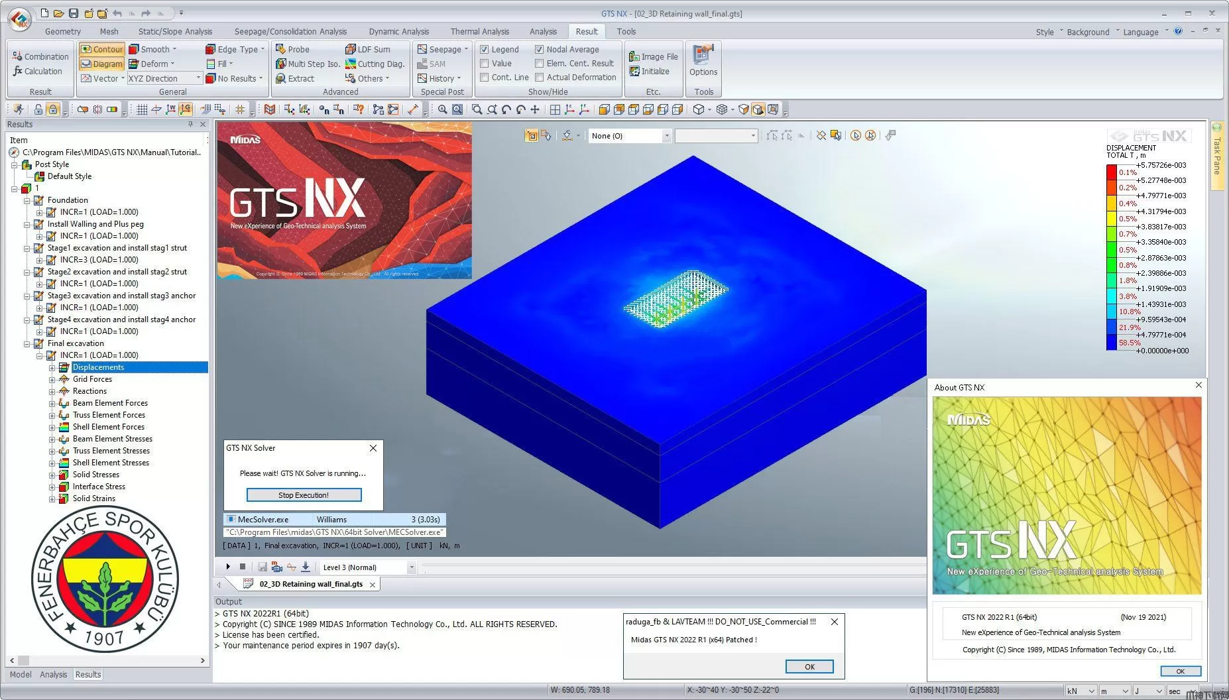
Task: Switch to the Mesh ribbon tab
Action: (109, 31)
